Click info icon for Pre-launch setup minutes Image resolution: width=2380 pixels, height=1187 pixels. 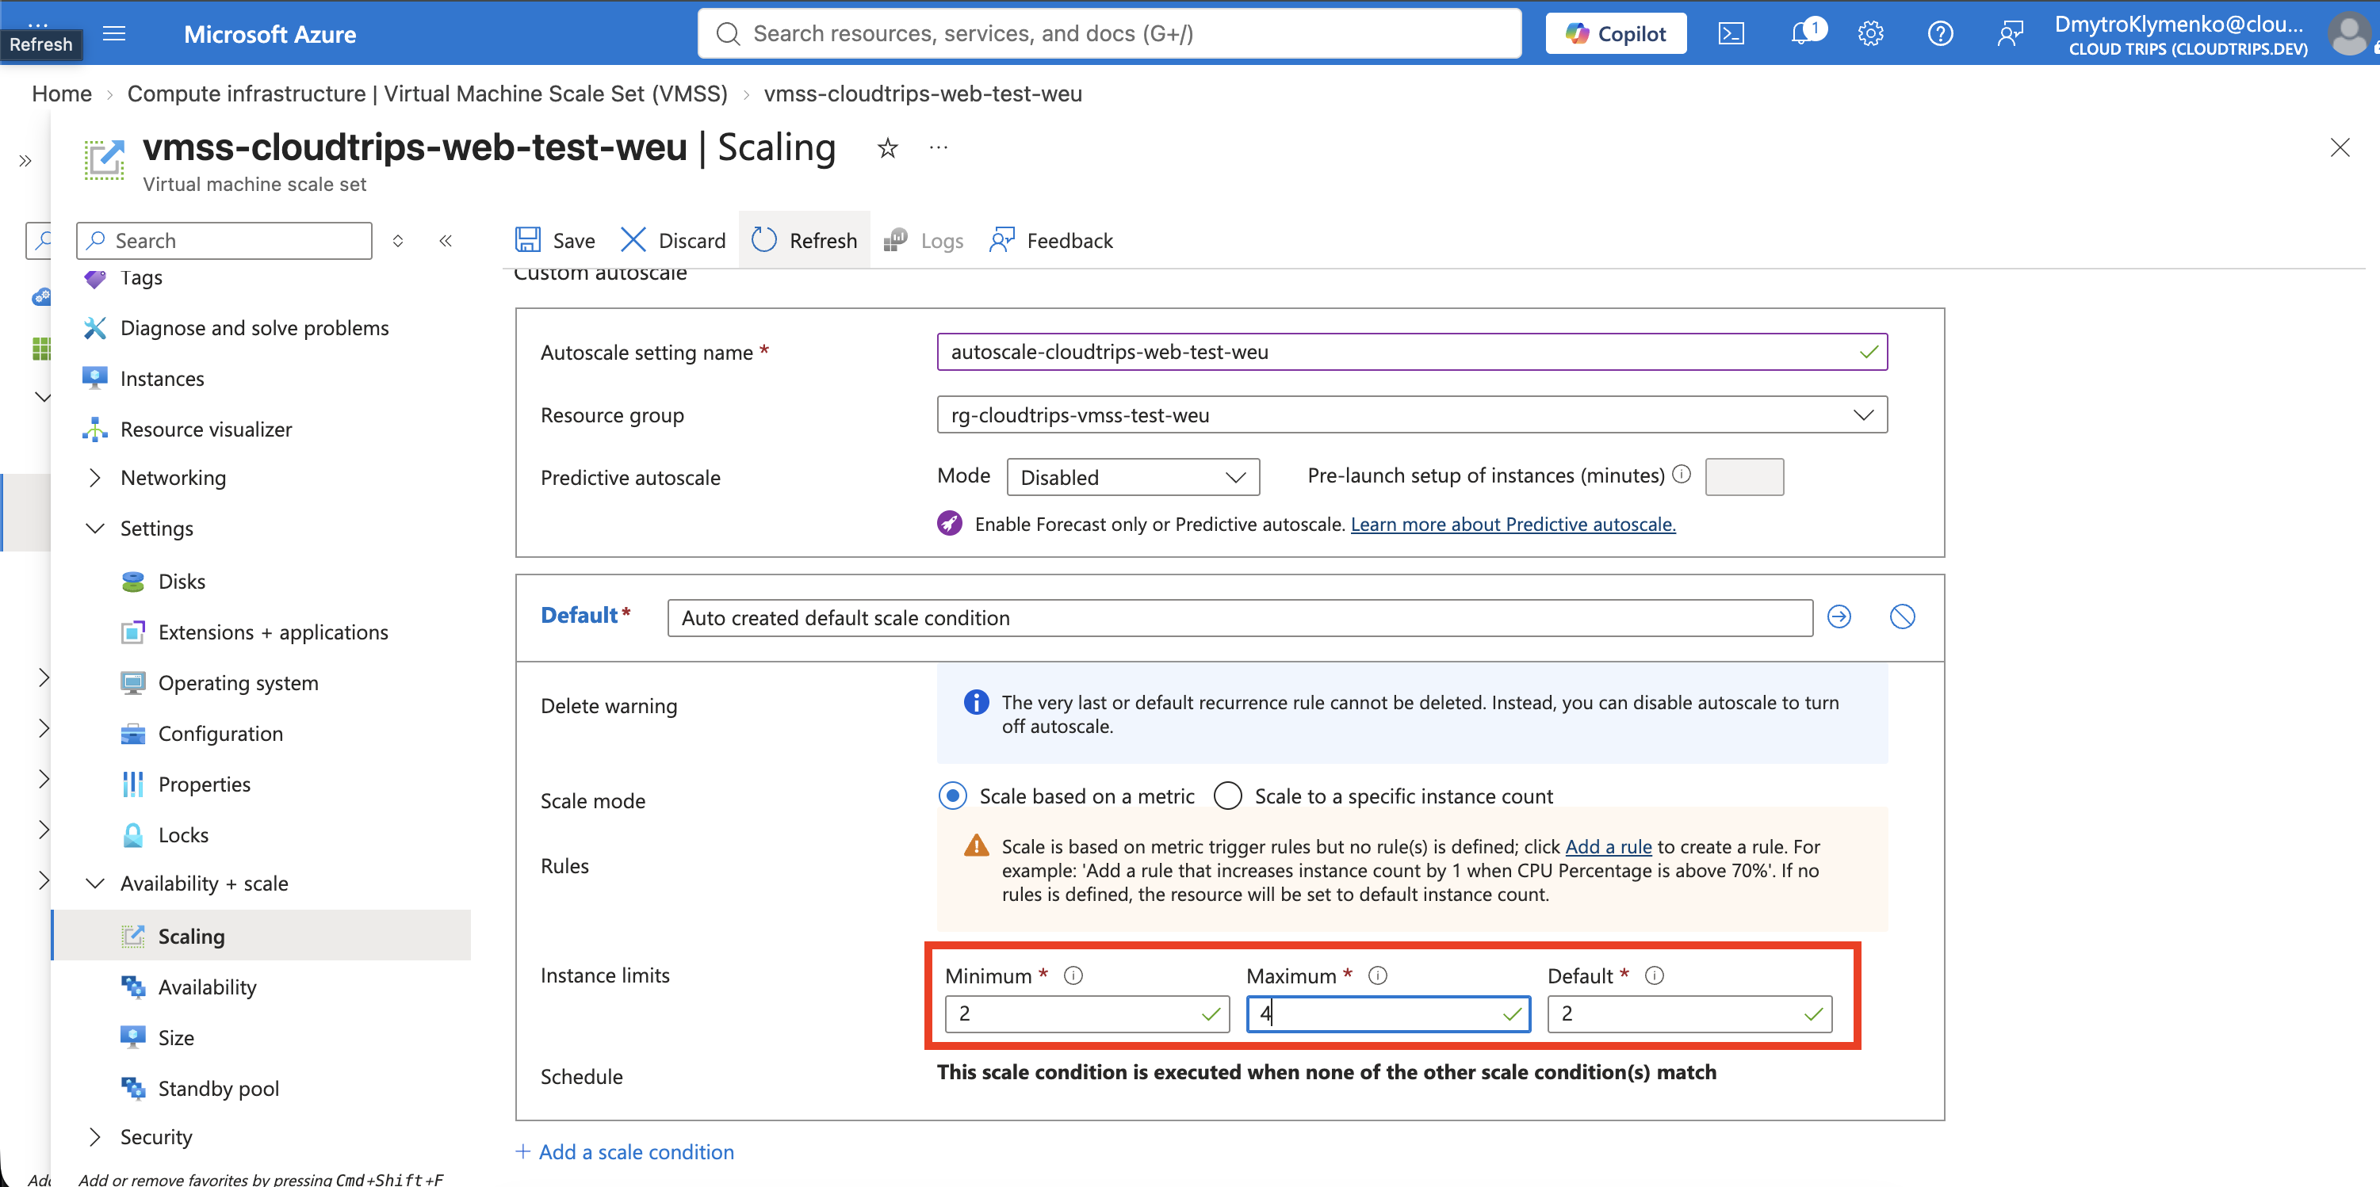(1682, 475)
